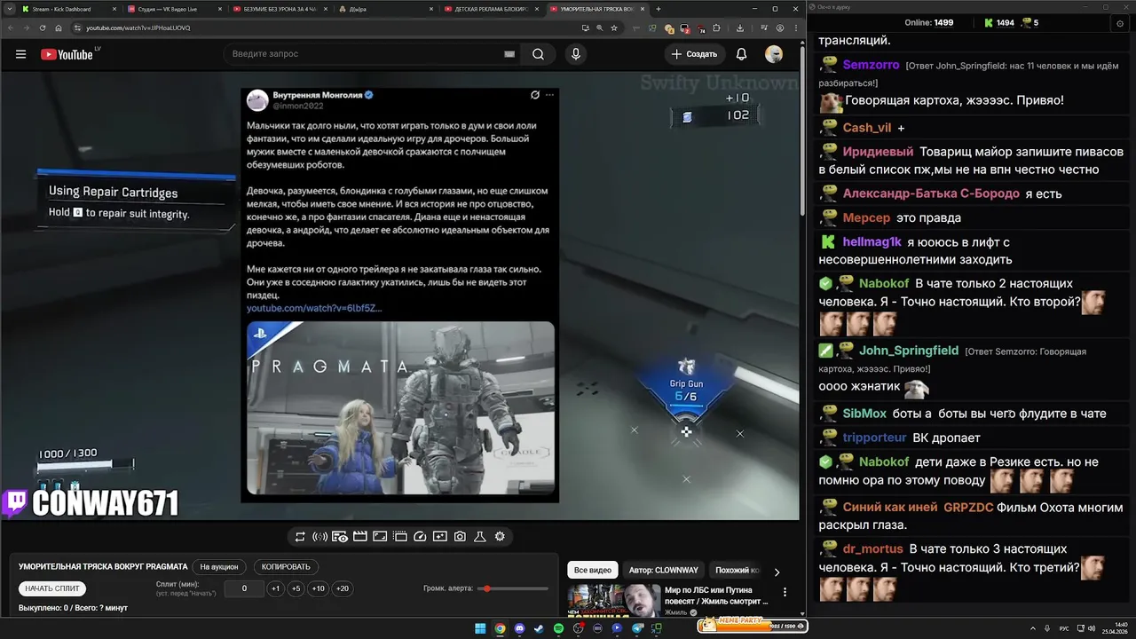Screen dimensions: 1136x639
Task: Open the YouTube hamburger guide menu
Action: click(x=20, y=54)
